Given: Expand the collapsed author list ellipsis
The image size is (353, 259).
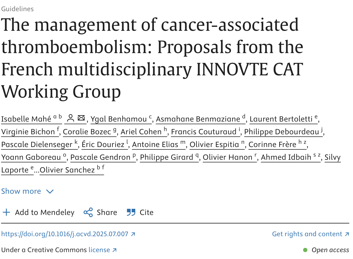Looking at the screenshot, I should coord(37,170).
